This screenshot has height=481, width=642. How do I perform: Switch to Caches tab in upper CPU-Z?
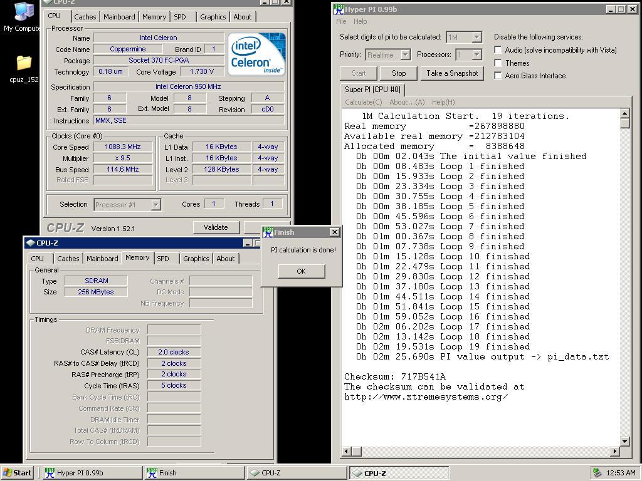85,17
